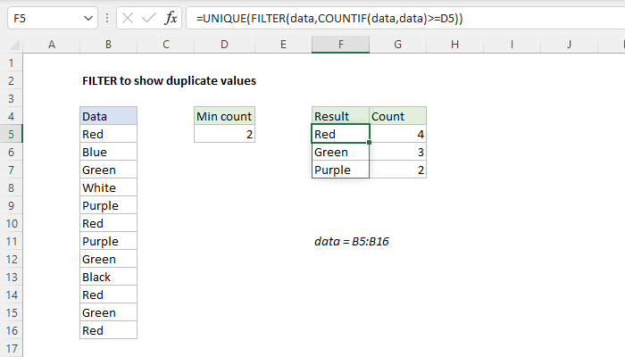The height and width of the screenshot is (357, 625).
Task: Select column J header
Action: point(570,45)
